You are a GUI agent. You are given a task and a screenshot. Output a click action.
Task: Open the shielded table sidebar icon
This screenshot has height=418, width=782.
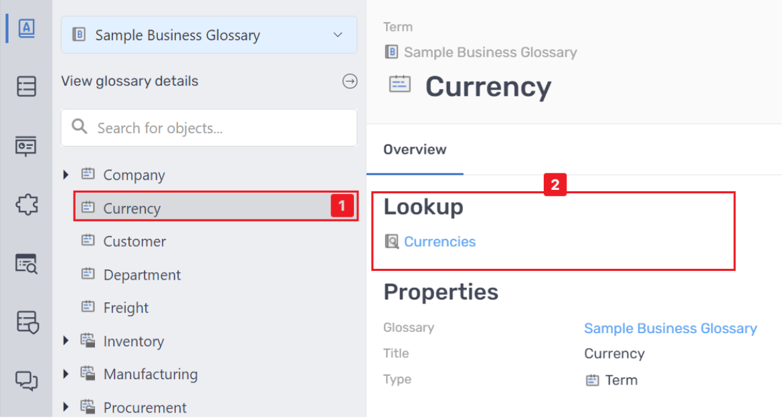[x=27, y=322]
